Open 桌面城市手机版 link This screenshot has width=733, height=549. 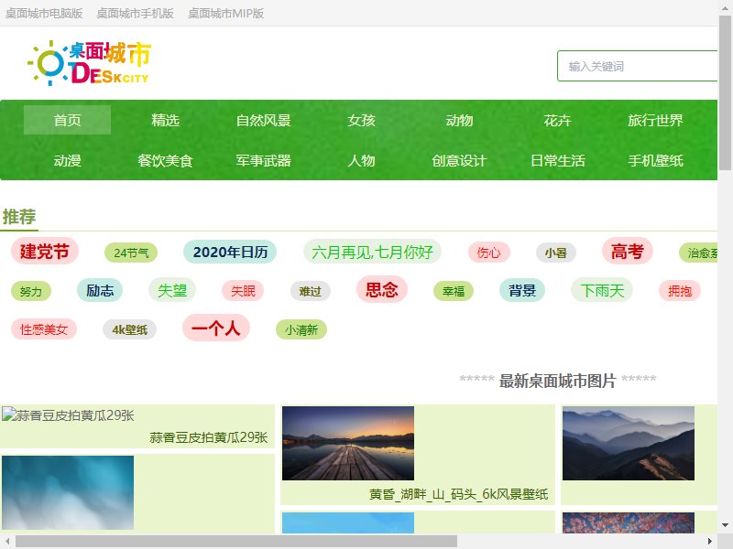tap(135, 14)
